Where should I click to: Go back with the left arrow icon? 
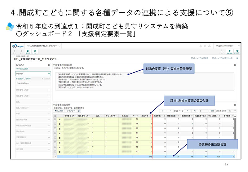click(x=15, y=51)
